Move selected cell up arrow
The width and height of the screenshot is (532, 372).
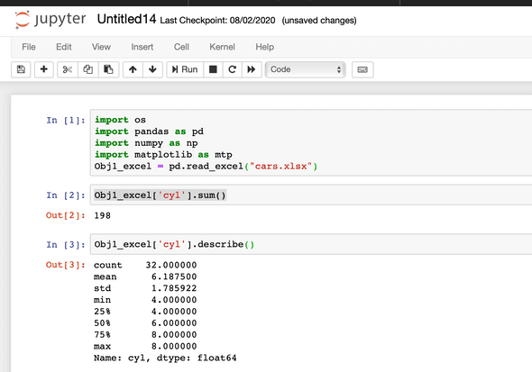coord(133,69)
